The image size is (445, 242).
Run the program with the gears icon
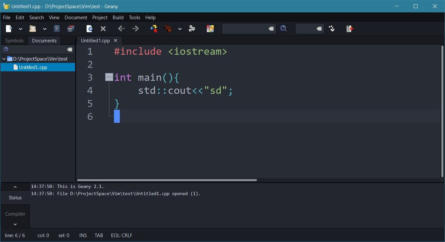coord(192,29)
